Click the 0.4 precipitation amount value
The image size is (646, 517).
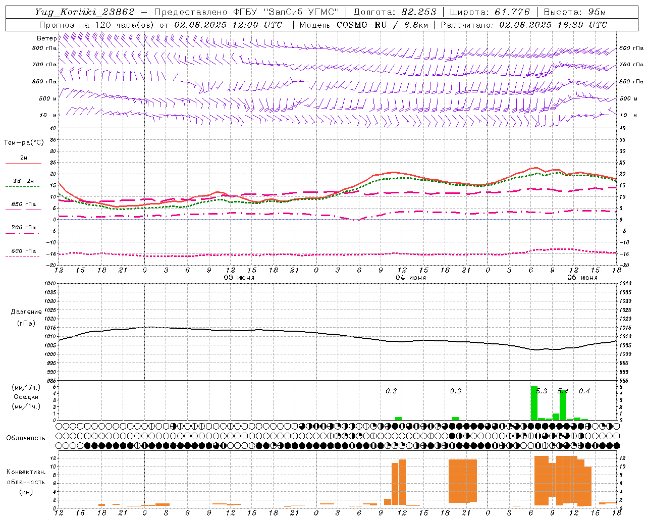point(584,391)
